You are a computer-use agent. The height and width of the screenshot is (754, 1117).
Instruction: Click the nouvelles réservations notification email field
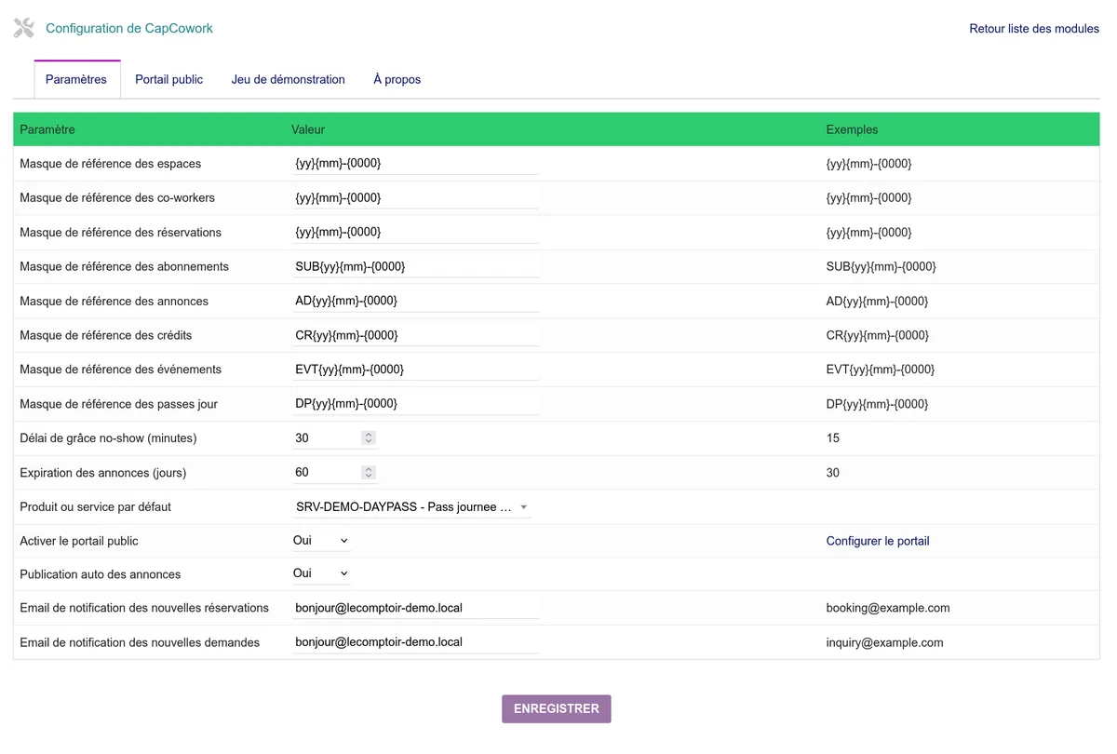(x=415, y=608)
